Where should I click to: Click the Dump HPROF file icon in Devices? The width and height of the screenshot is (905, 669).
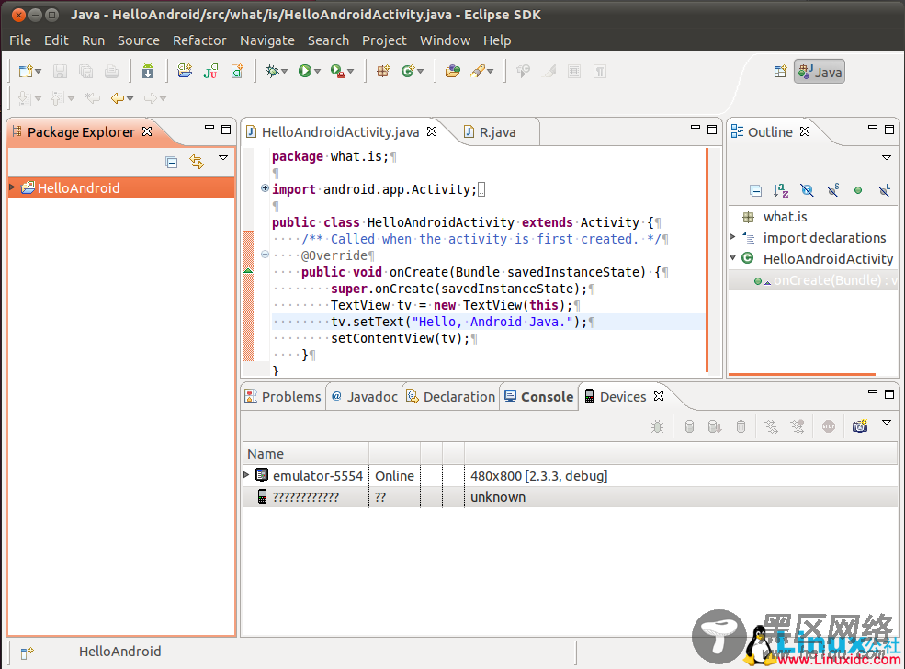point(715,426)
